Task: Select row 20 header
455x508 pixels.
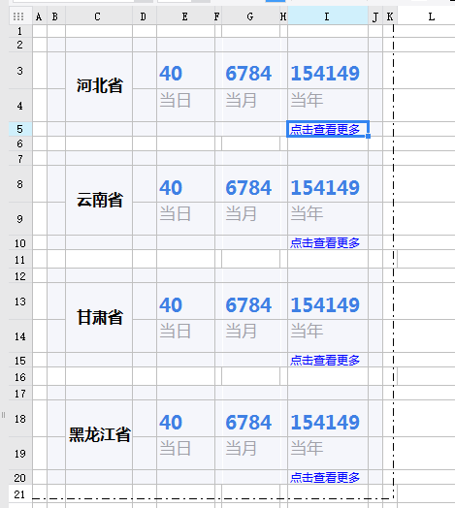Action: coord(20,477)
